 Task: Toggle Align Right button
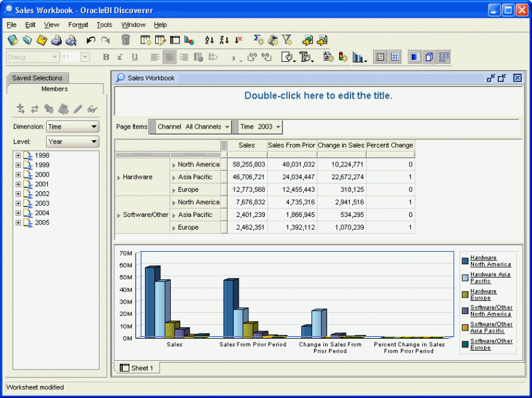[x=184, y=57]
